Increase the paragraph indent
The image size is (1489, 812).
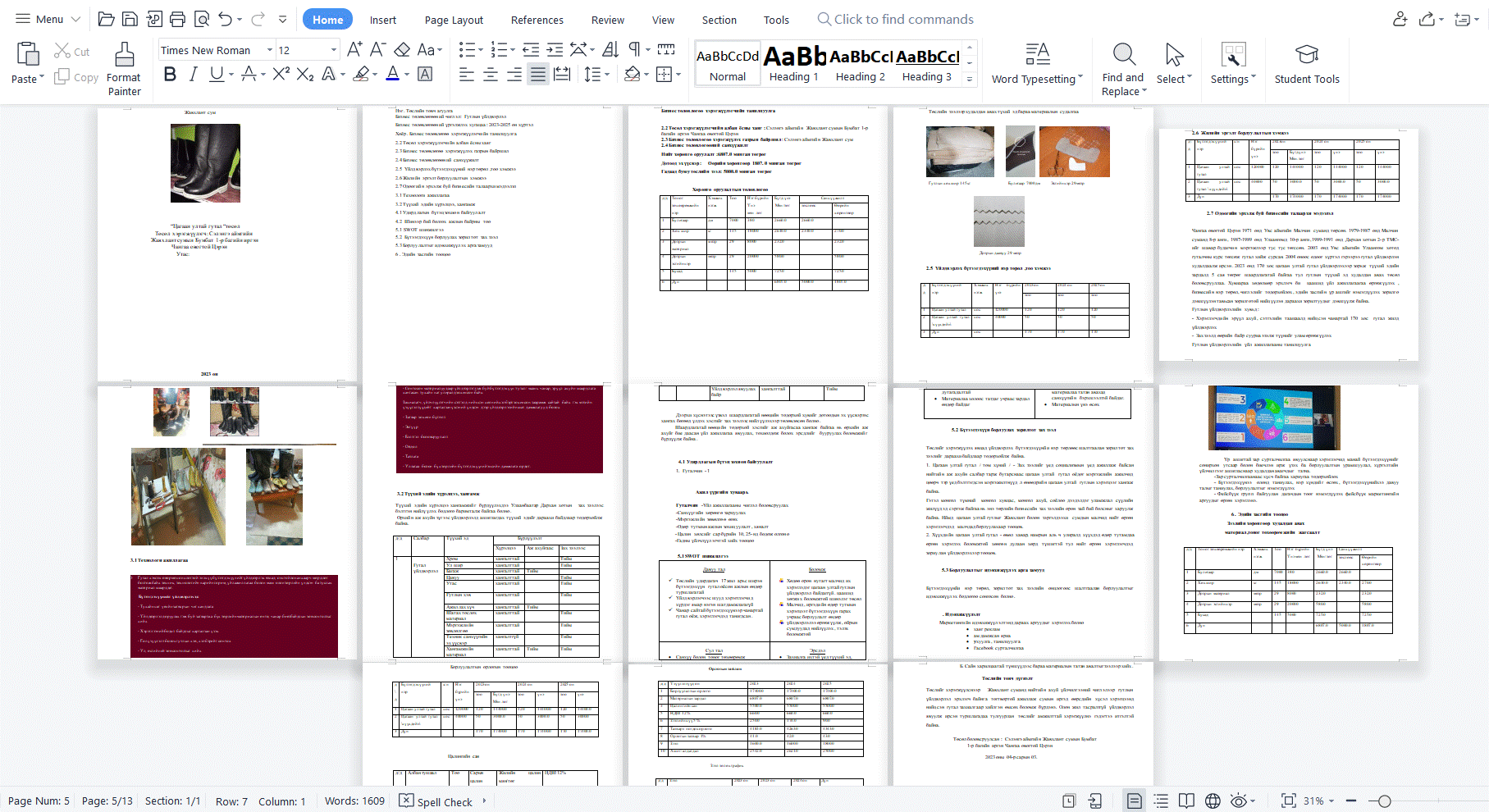[555, 49]
